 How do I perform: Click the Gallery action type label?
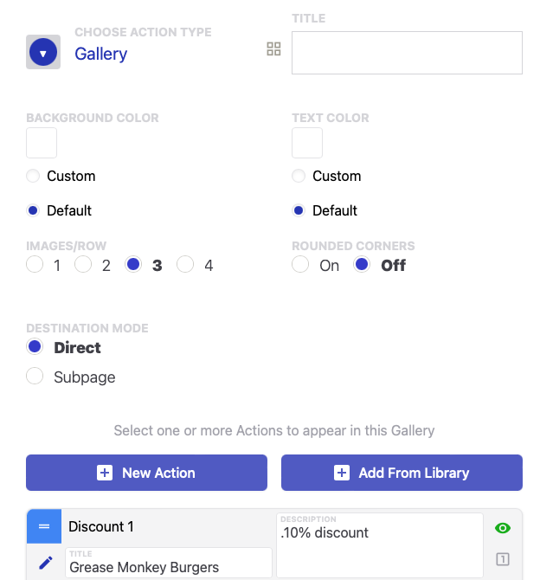[x=100, y=54]
